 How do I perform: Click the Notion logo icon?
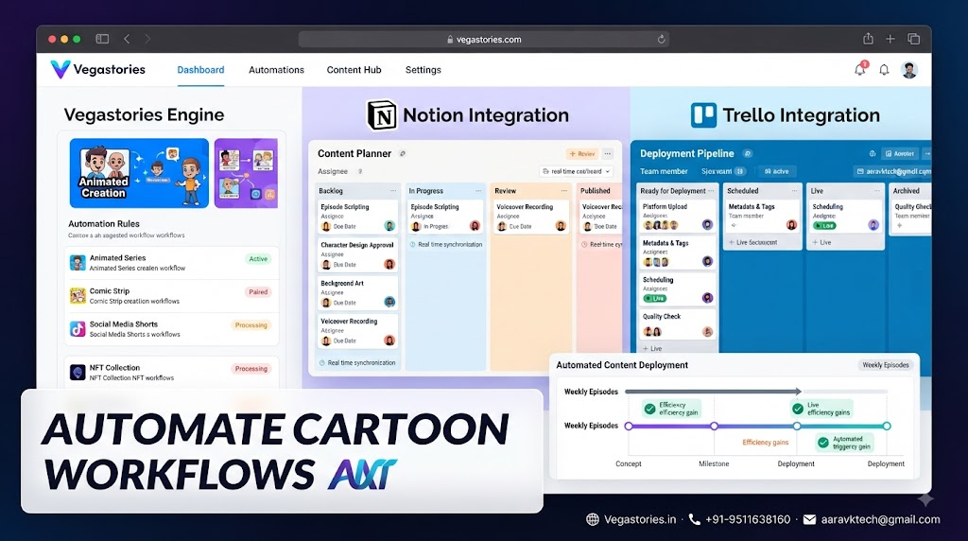pos(382,114)
